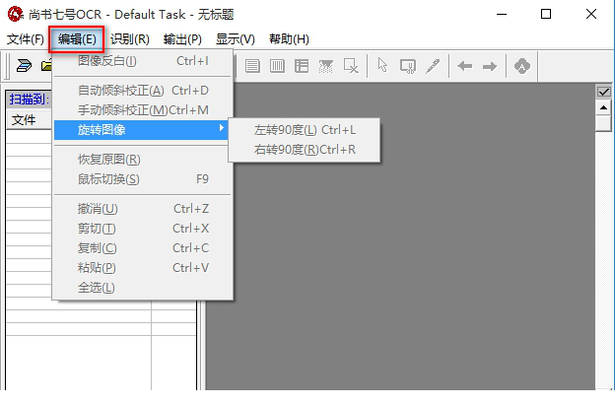This screenshot has height=405, width=615.
Task: Click the image region icon
Action: tap(326, 66)
